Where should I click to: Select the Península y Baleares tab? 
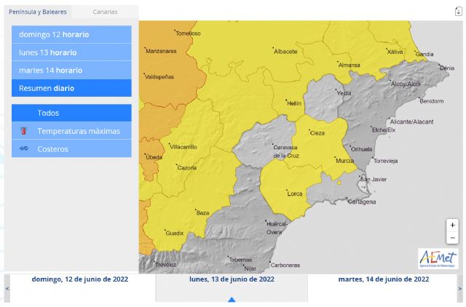38,12
